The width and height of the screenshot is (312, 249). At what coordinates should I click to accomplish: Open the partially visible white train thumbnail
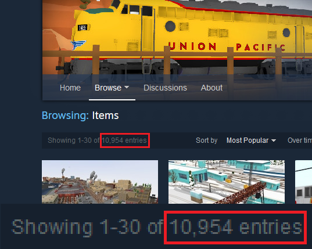point(303,182)
